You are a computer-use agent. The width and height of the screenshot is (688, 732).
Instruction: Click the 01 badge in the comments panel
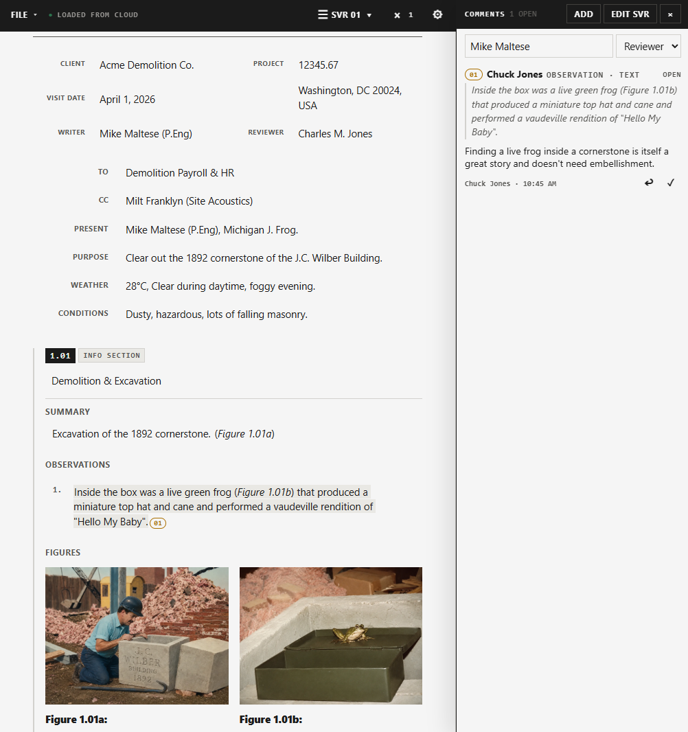(473, 75)
